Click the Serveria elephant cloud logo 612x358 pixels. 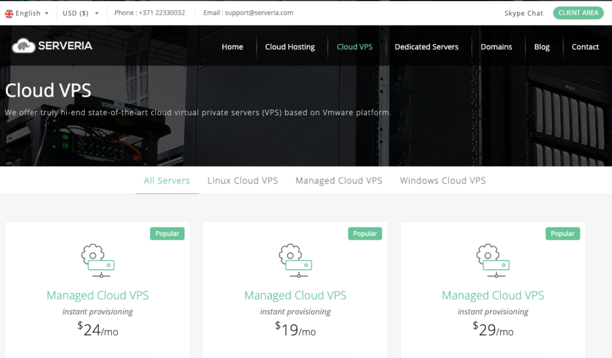(x=24, y=46)
